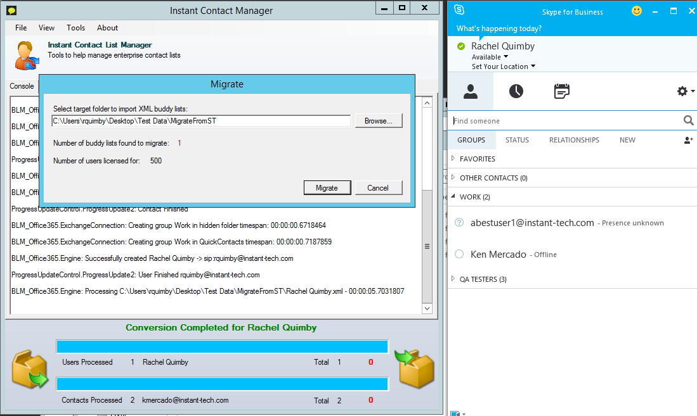Click the search magnifier icon in Skype
The height and width of the screenshot is (416, 697).
pyautogui.click(x=688, y=120)
